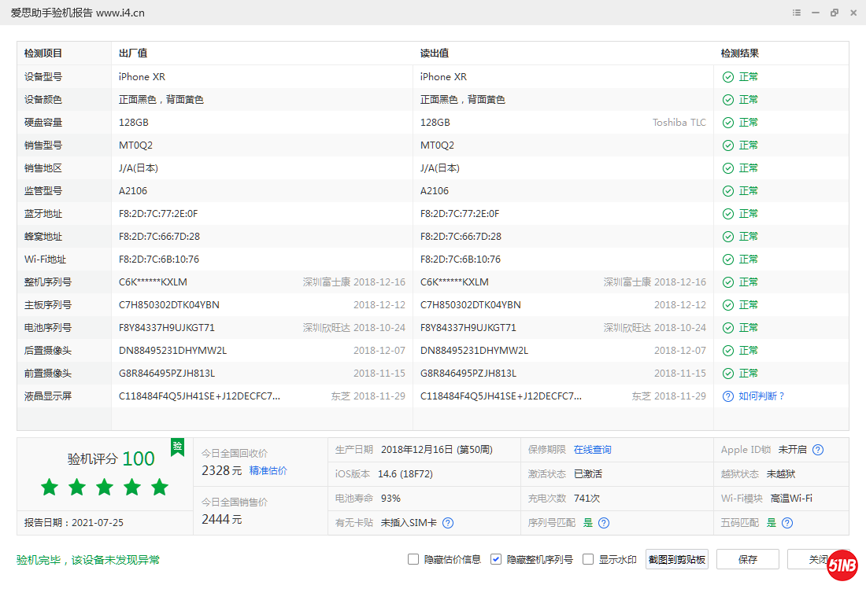Screen dimensions: 866x589
Task: Click the 如何判断？ link
Action: tap(761, 396)
